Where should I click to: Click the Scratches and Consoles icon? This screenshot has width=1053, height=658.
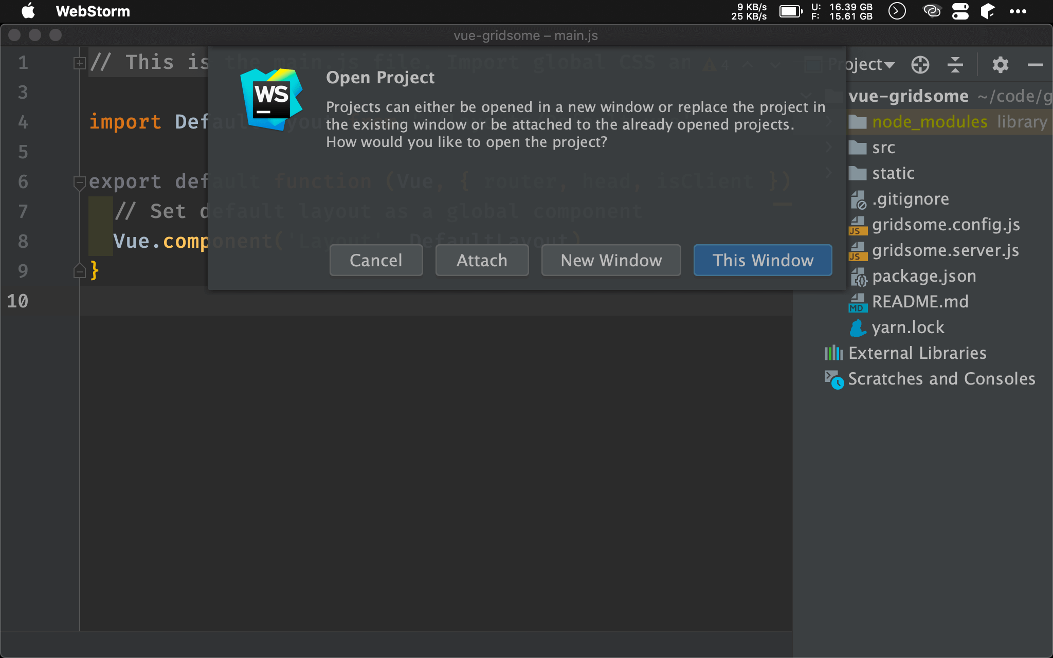pos(833,379)
